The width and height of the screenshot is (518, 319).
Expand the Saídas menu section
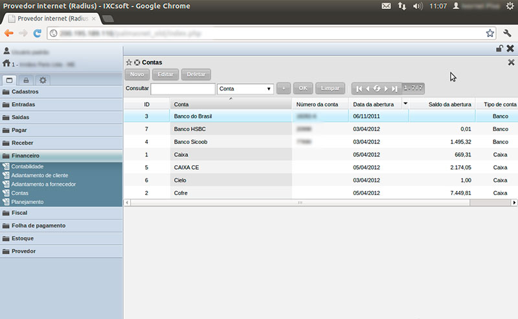pos(61,118)
